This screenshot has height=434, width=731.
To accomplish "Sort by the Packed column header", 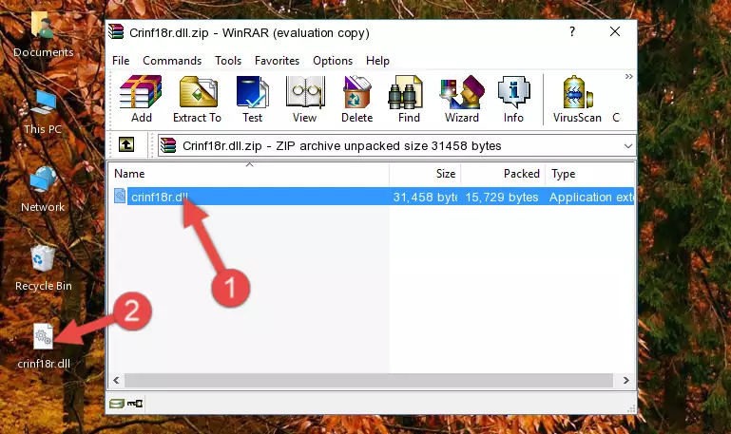I will [503, 174].
